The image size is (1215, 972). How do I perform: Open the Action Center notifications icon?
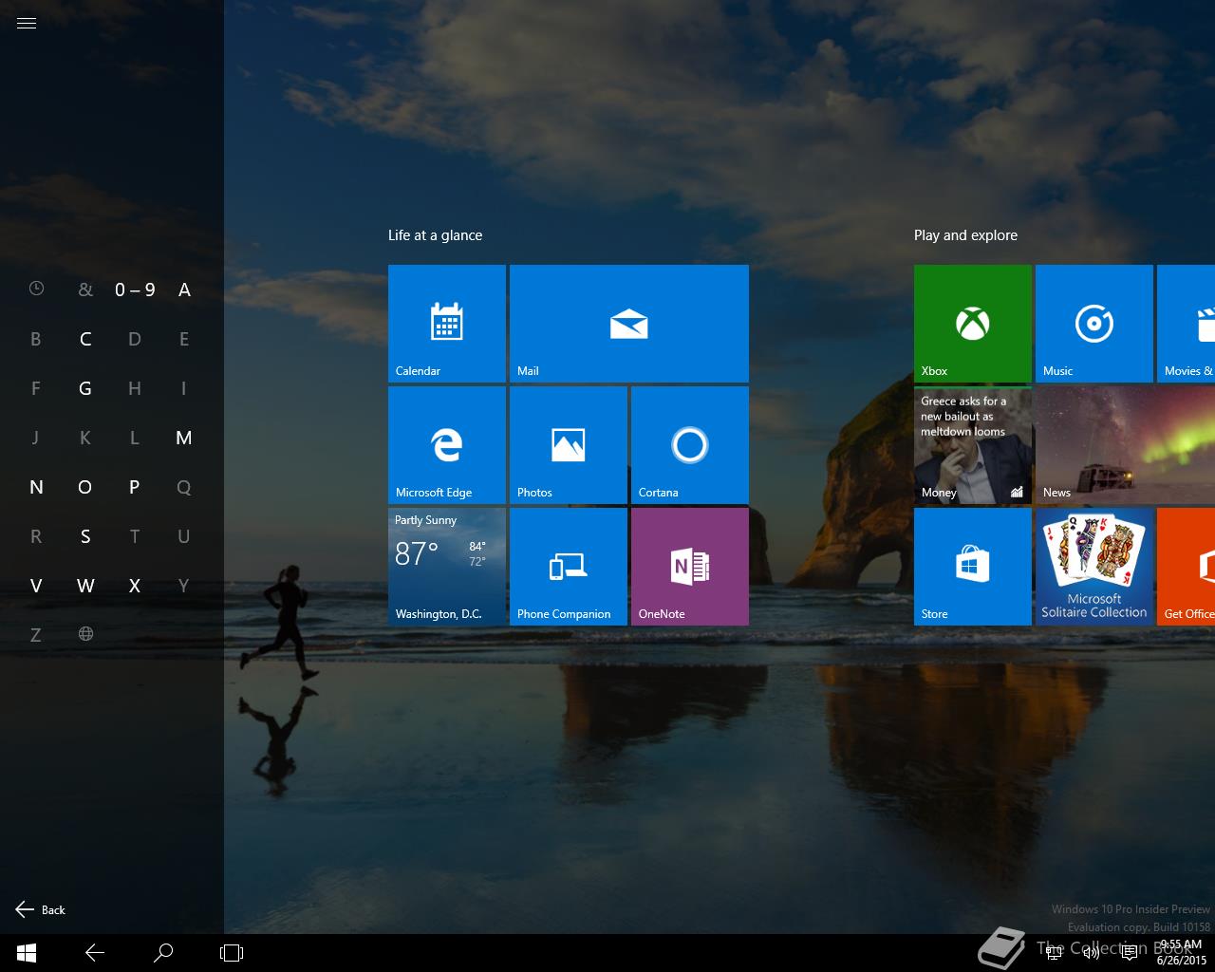(1130, 953)
